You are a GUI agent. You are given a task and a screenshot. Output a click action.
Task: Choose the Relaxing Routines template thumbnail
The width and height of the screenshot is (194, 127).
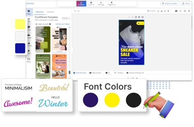click(60, 66)
